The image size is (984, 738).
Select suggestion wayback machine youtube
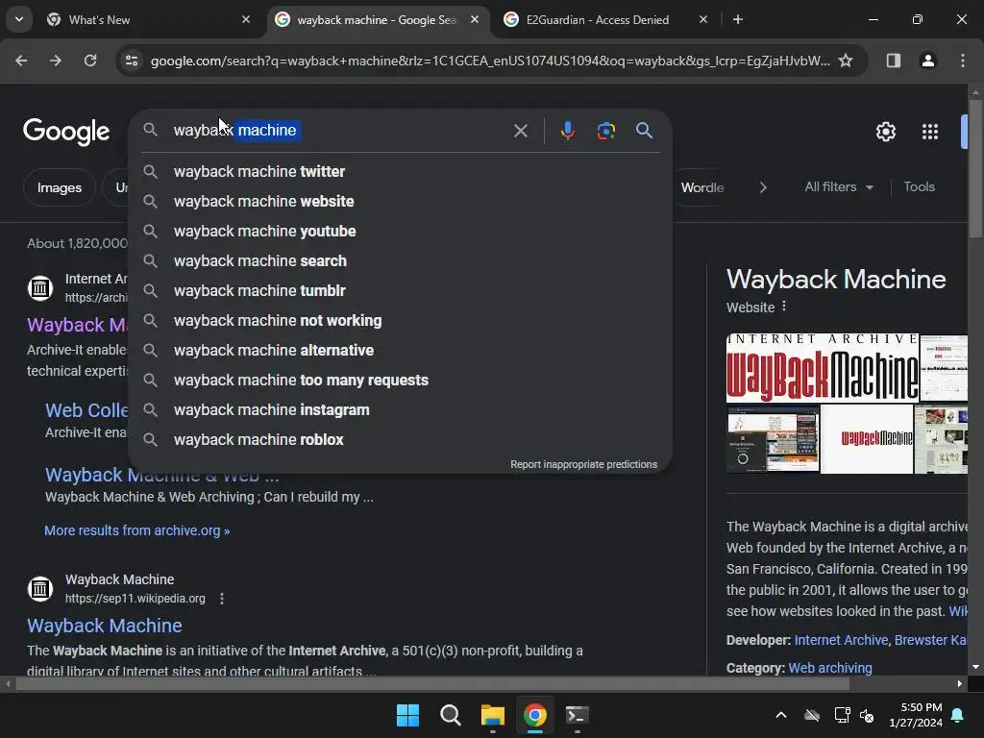coord(400,231)
